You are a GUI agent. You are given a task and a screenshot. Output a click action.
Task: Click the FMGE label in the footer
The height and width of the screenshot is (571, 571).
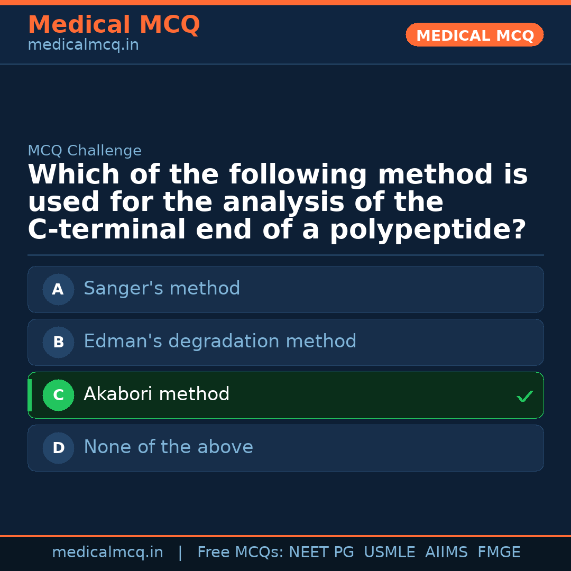499,551
